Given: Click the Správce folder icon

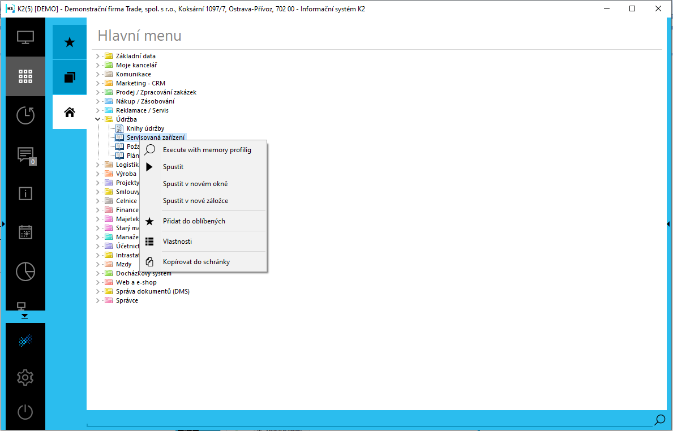Looking at the screenshot, I should point(108,300).
